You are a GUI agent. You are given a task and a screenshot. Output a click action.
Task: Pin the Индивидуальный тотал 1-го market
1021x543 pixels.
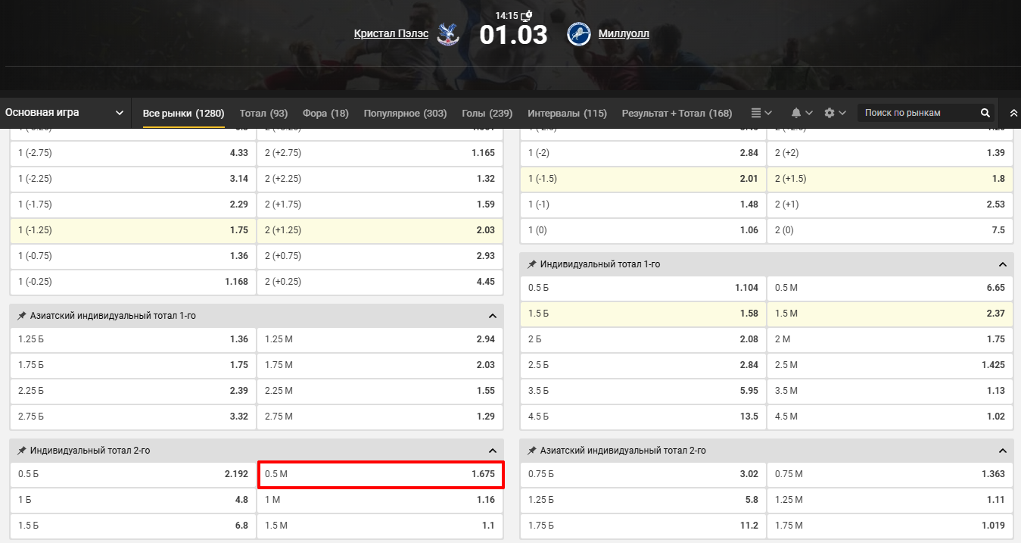(532, 264)
